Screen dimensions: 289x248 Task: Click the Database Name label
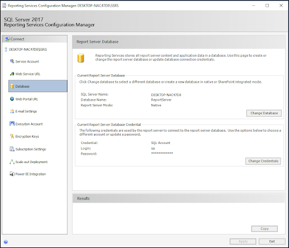click(x=93, y=100)
